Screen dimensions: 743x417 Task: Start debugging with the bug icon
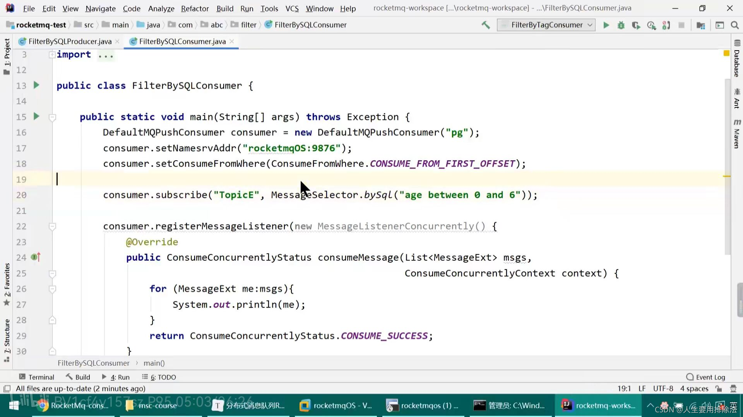621,25
